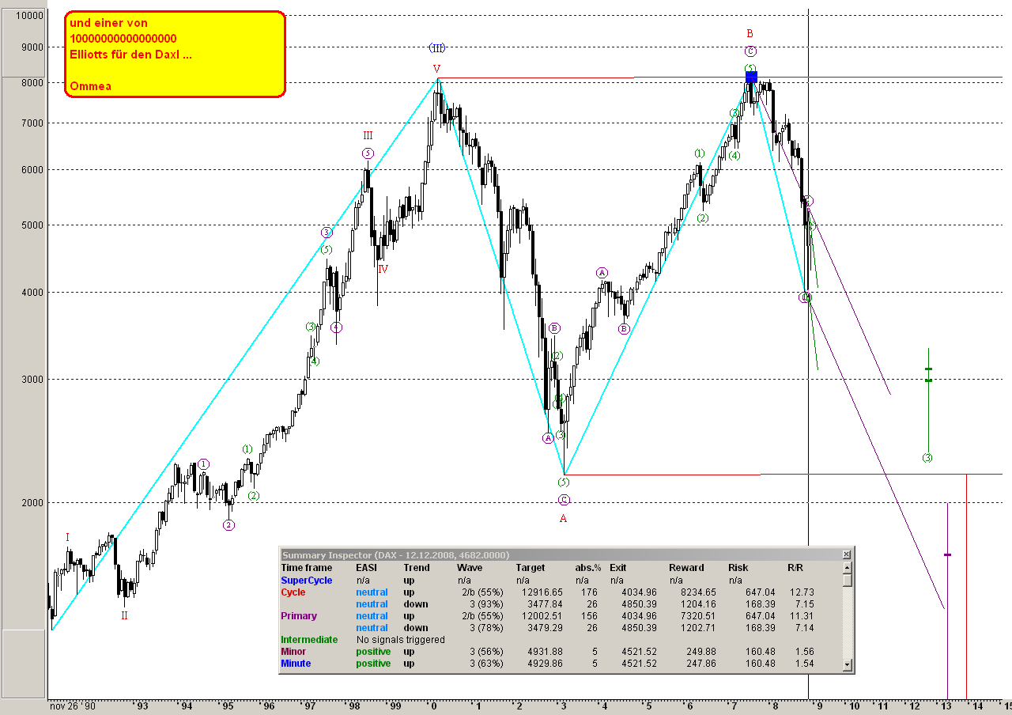Select the blue square marker at wave B peak

coord(750,76)
